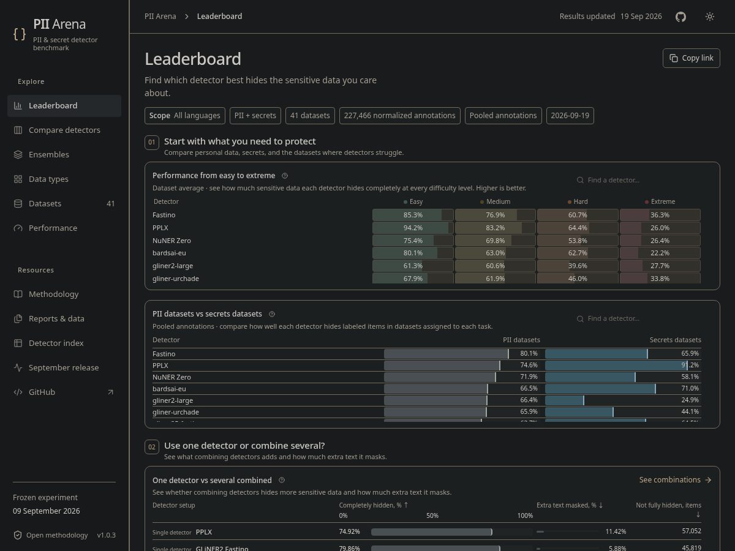Open the Methodology resource
This screenshot has height=551, width=735.
[64, 294]
